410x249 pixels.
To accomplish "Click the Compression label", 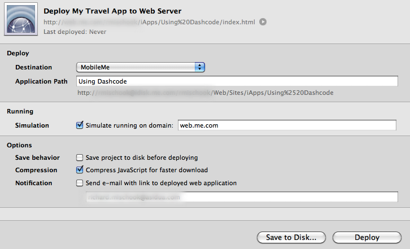I will (36, 170).
